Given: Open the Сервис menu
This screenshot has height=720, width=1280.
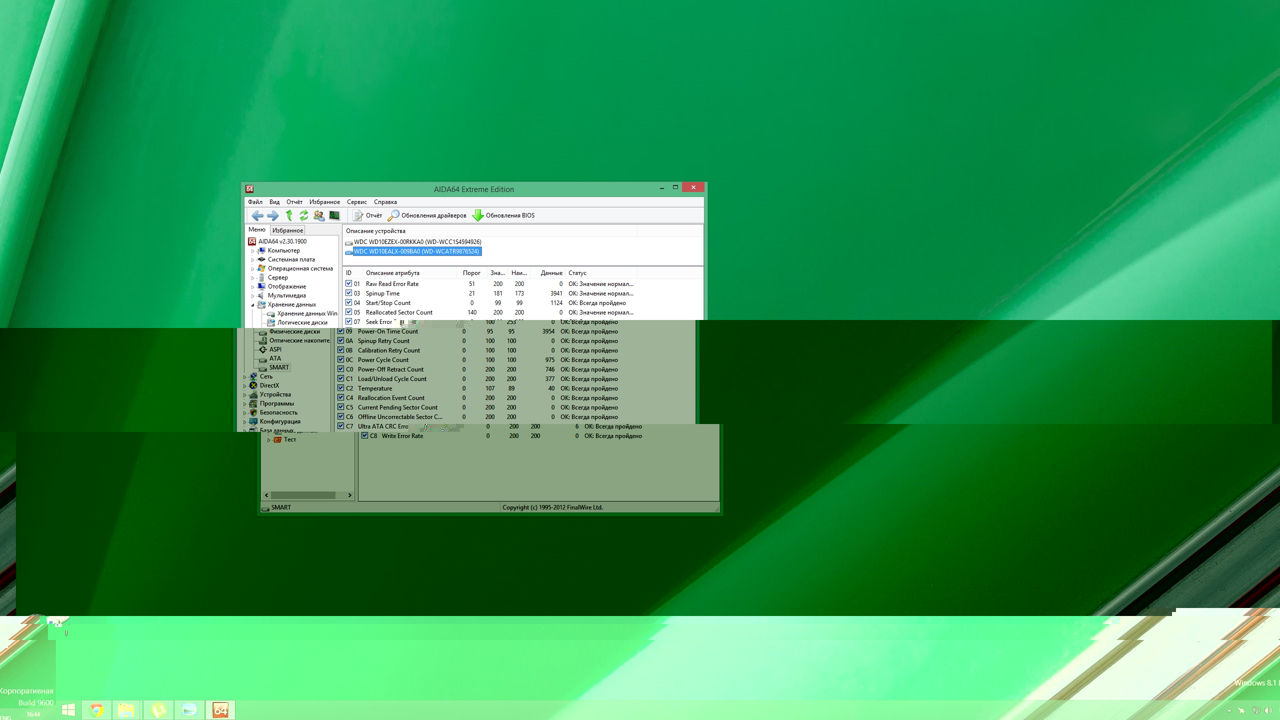Looking at the screenshot, I should [x=356, y=202].
